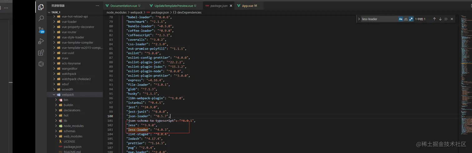Select the wangeditor folder
The width and height of the screenshot is (472, 153).
[75, 69]
